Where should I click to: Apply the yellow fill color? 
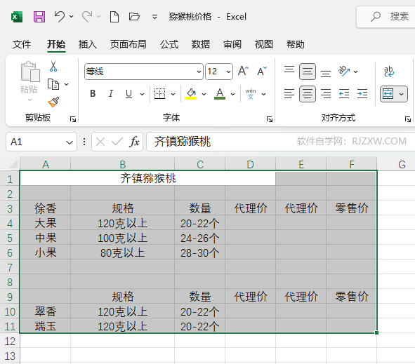pyautogui.click(x=191, y=94)
